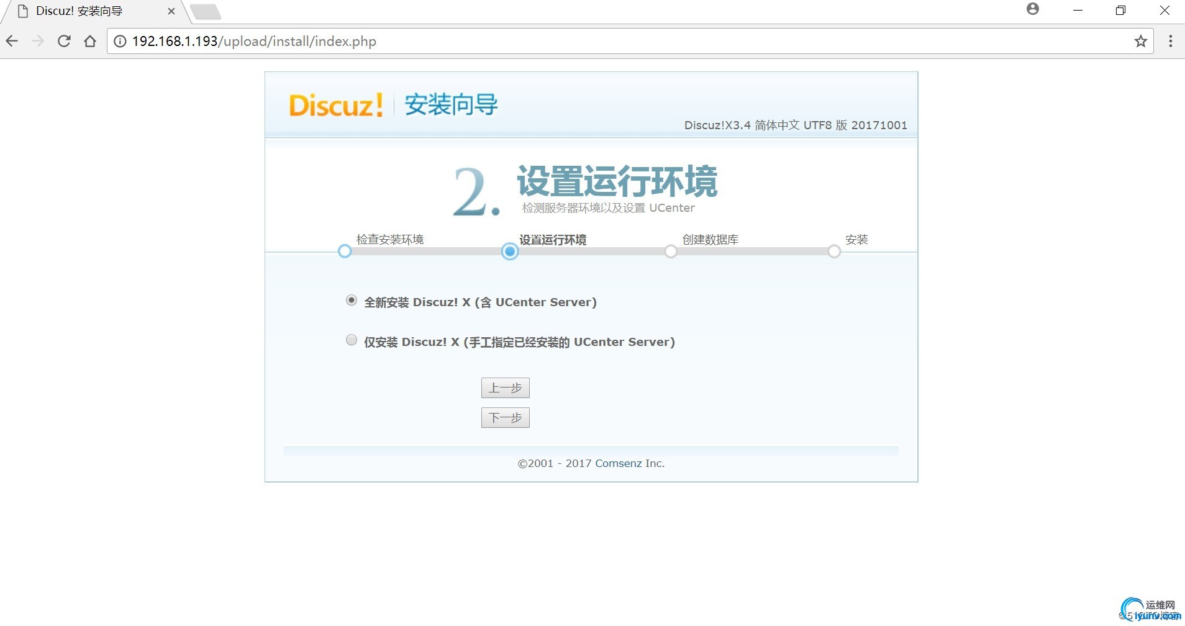Click the 下一步 button
The width and height of the screenshot is (1185, 626).
(x=506, y=418)
